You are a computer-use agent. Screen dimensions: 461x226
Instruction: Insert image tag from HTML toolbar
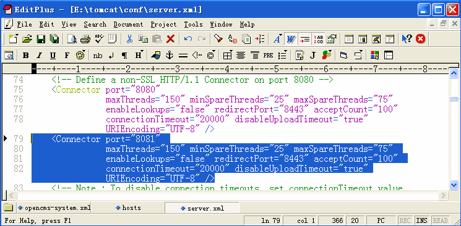point(155,55)
